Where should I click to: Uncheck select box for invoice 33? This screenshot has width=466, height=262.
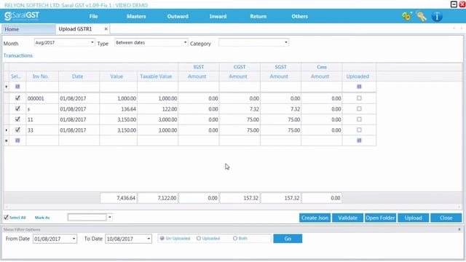point(17,130)
